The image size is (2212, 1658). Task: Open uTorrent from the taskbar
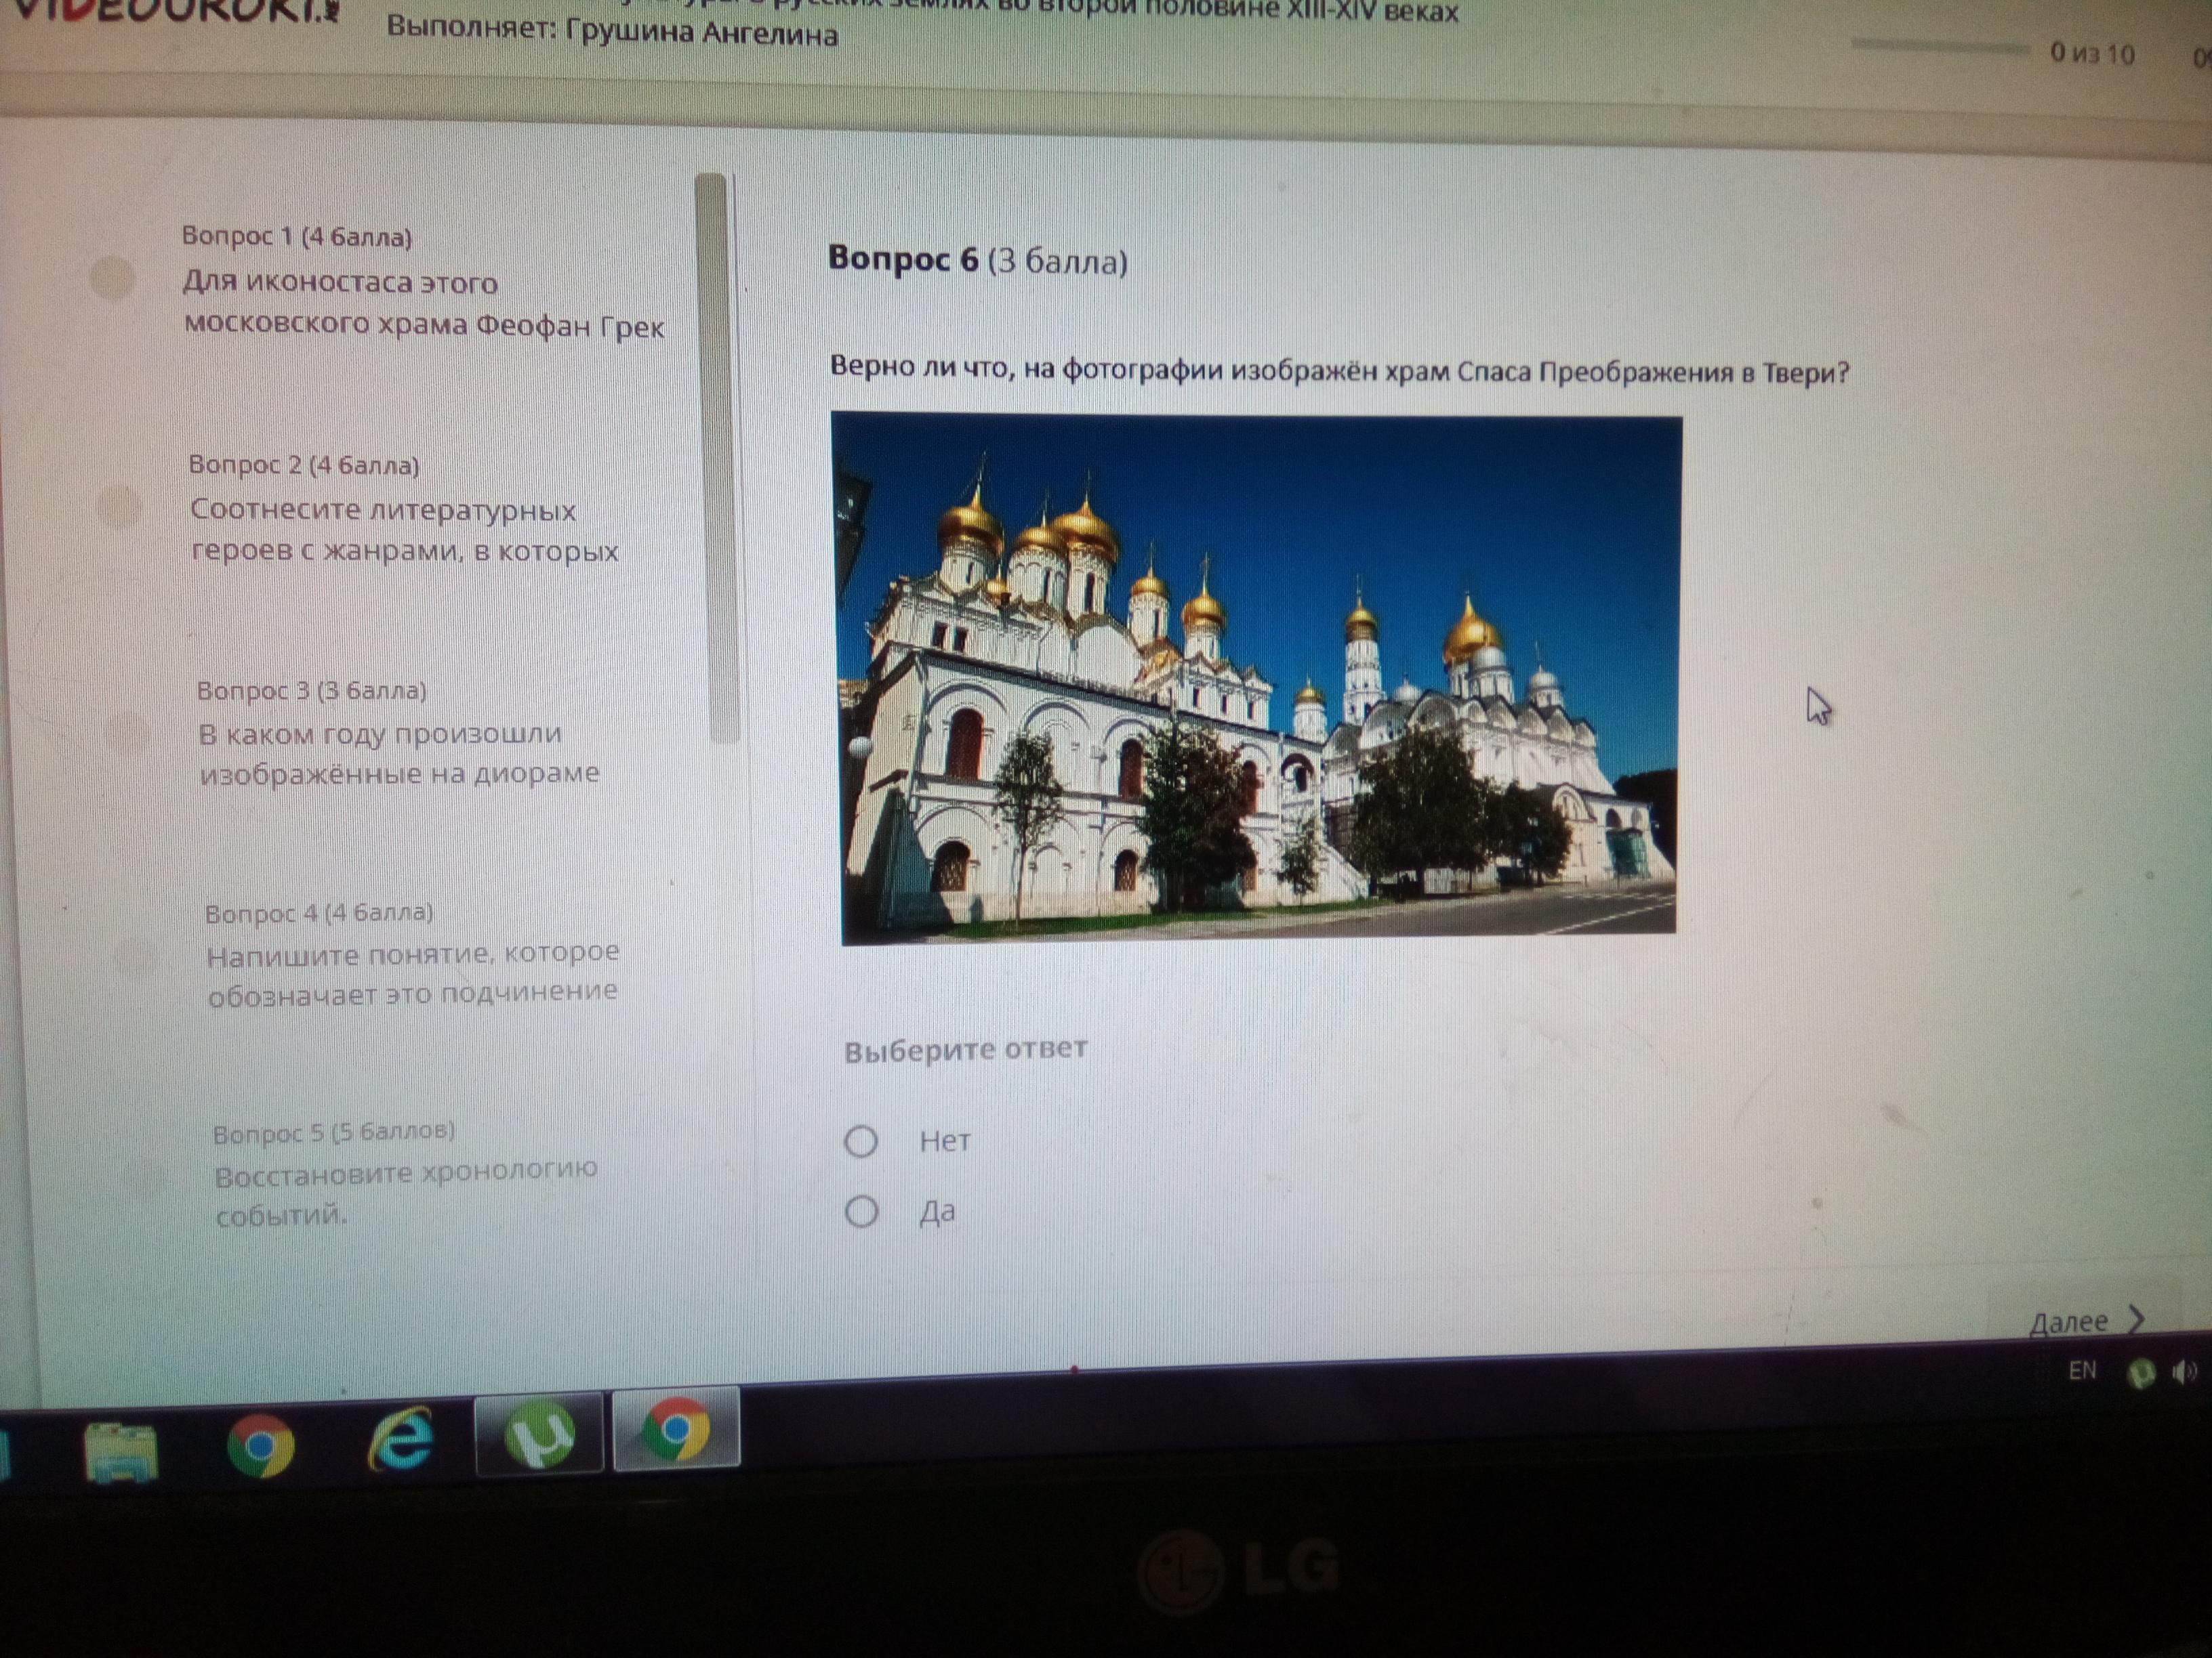[x=539, y=1434]
